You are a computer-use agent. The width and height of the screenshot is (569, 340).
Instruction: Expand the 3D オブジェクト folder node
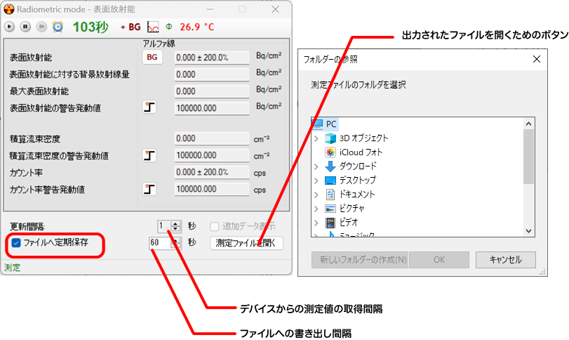(316, 138)
